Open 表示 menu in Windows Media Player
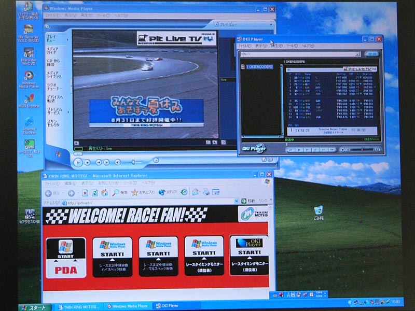Viewport: 415px width, 311px height. pyautogui.click(x=71, y=16)
